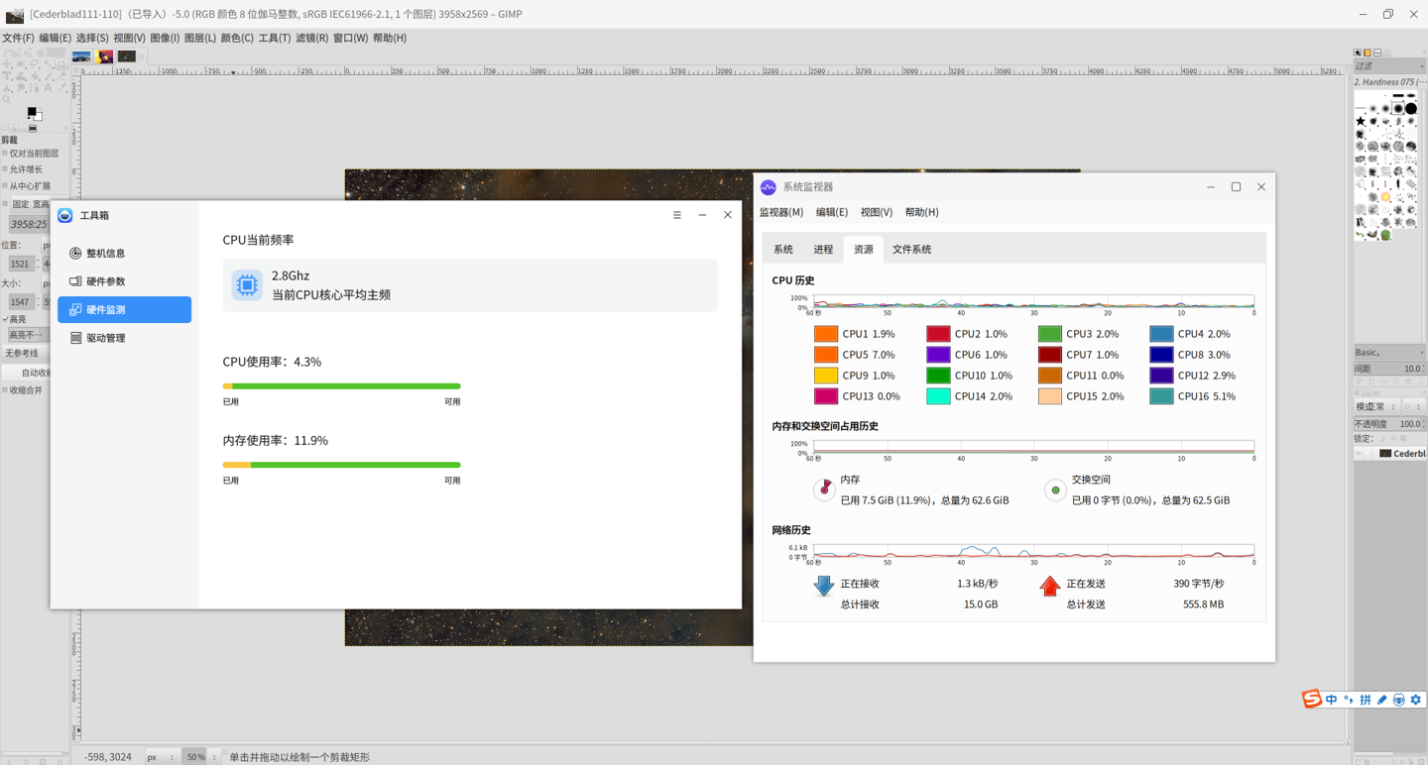Screen dimensions: 1428x765
Task: Click the memory pie chart icon
Action: [x=824, y=490]
